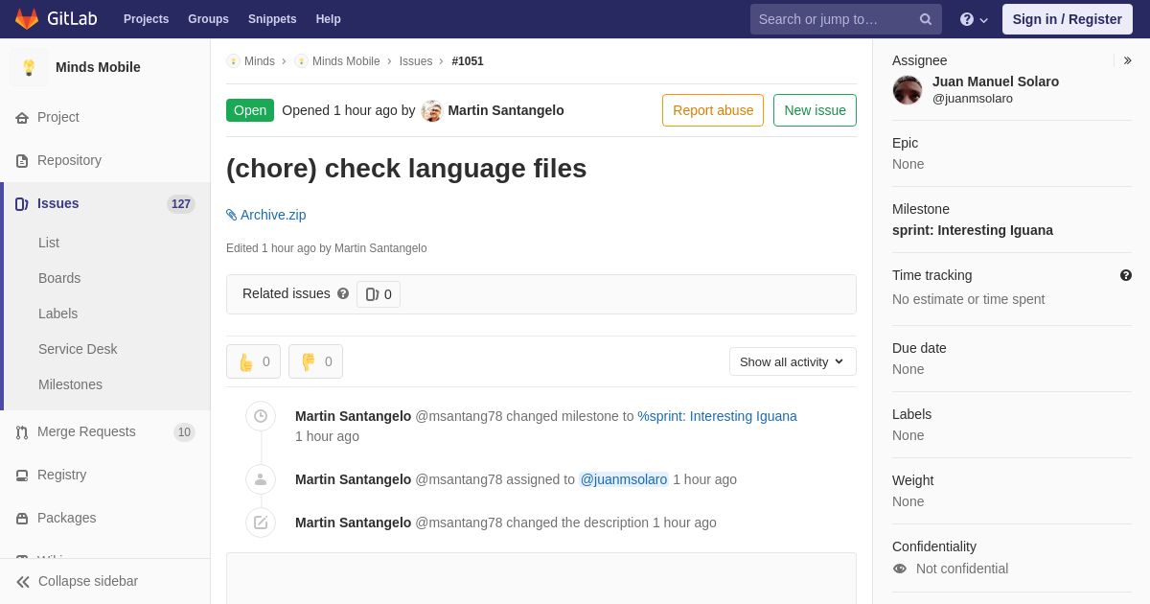Viewport: 1150px width, 604px height.
Task: Click the New issue button
Action: click(815, 110)
